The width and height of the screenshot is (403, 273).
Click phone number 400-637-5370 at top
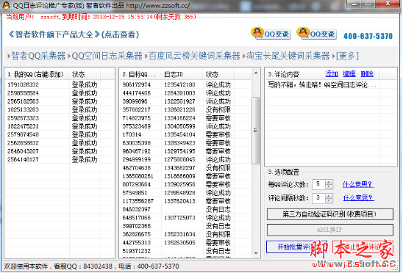368,36
